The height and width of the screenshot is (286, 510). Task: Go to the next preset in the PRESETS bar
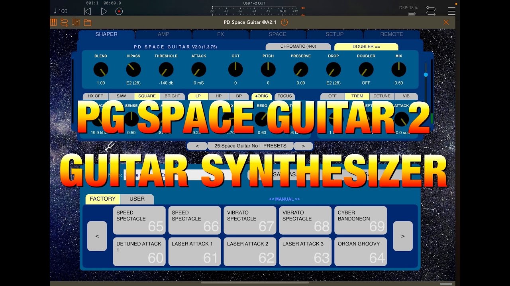(303, 146)
